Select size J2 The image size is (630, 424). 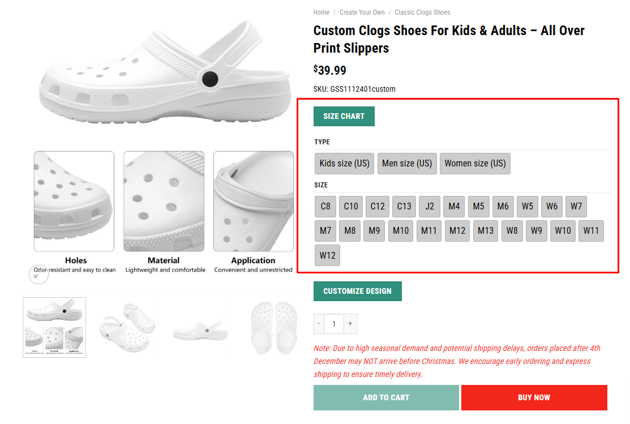(x=429, y=206)
